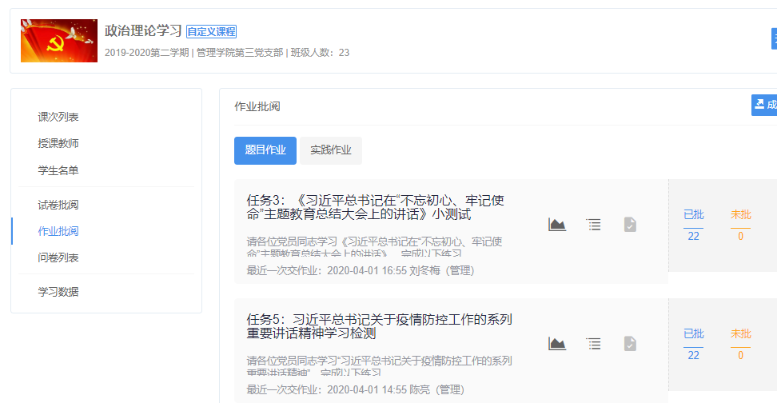777x403 pixels.
Task: Click the list icon for 任务3
Action: [x=593, y=225]
